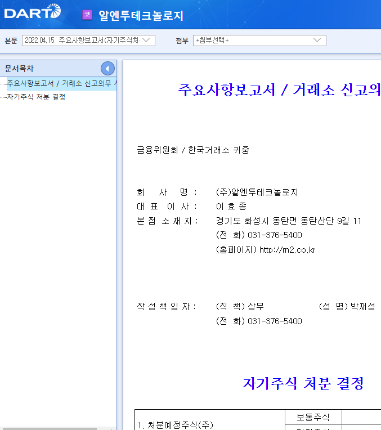Click the blue 자기주식 처분 결정 heading
This screenshot has height=430, width=381.
coord(303,383)
